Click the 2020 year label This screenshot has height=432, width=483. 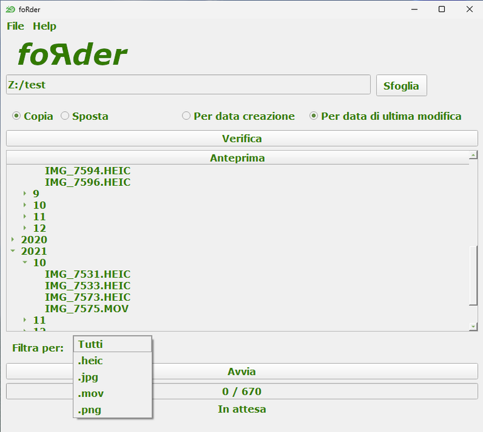pyautogui.click(x=34, y=239)
